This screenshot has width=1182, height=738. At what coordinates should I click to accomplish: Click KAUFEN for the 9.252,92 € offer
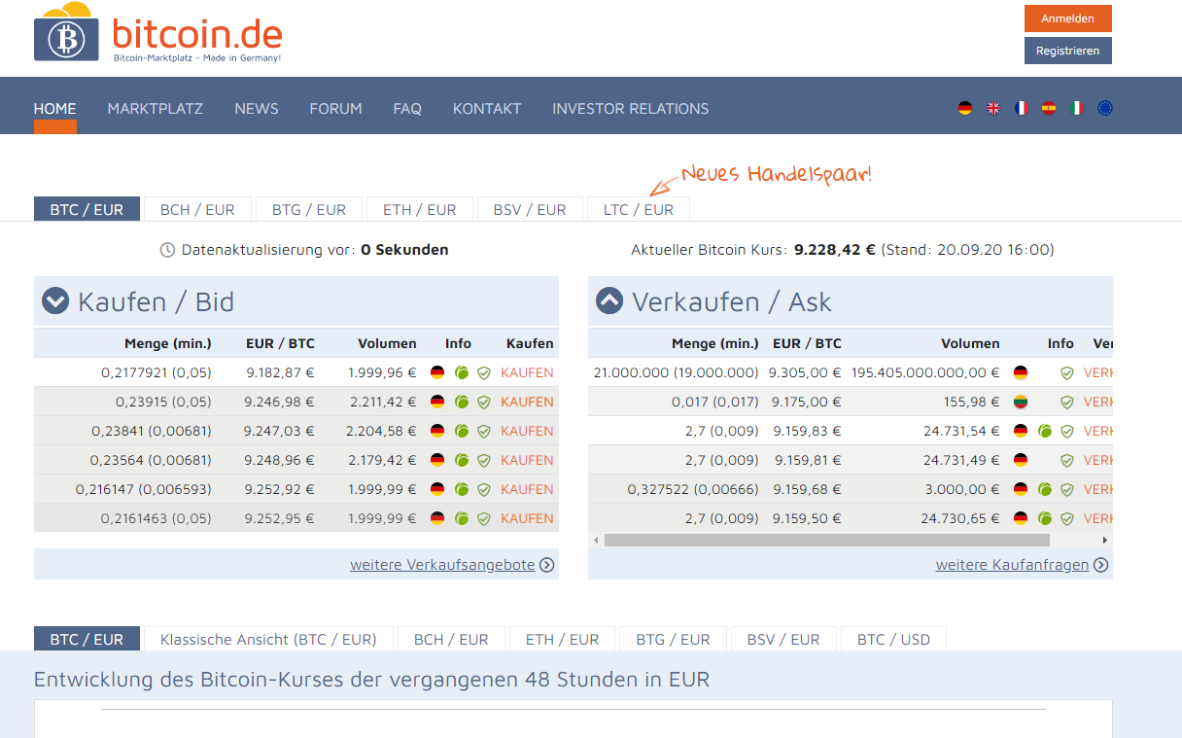tap(527, 489)
